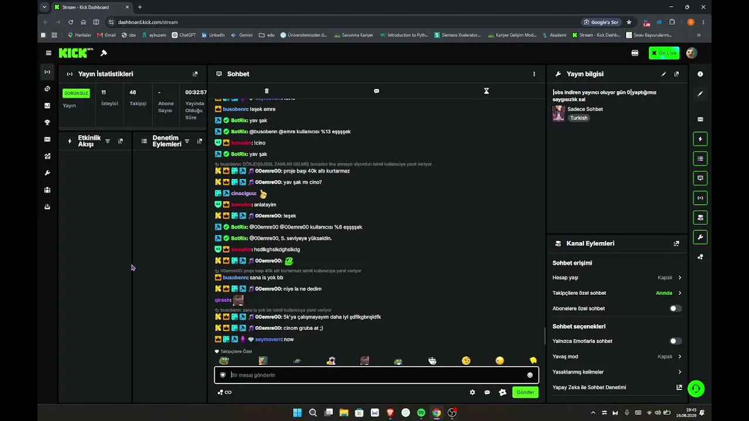This screenshot has width=749, height=421.
Task: Click the MOX icon beside Go Live
Action: 635,53
